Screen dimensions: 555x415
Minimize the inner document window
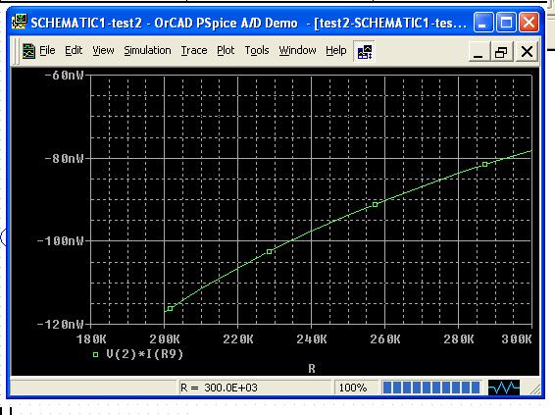pos(479,52)
